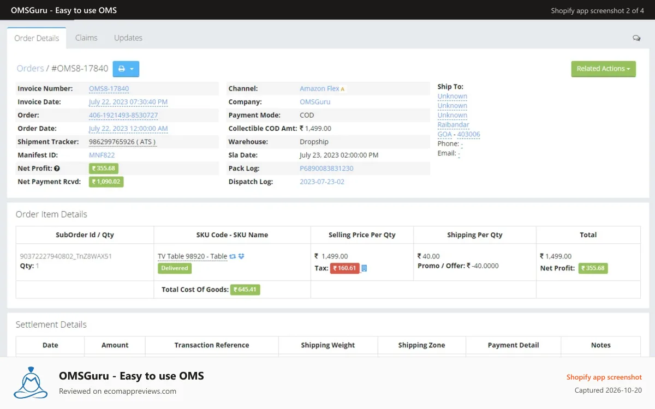Open the comments chat icon
This screenshot has height=409, width=655.
(636, 38)
